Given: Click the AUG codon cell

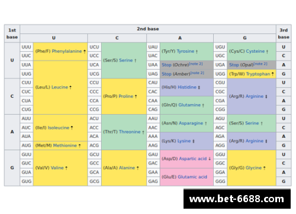Looking at the screenshot, I should pyautogui.click(x=27, y=145).
